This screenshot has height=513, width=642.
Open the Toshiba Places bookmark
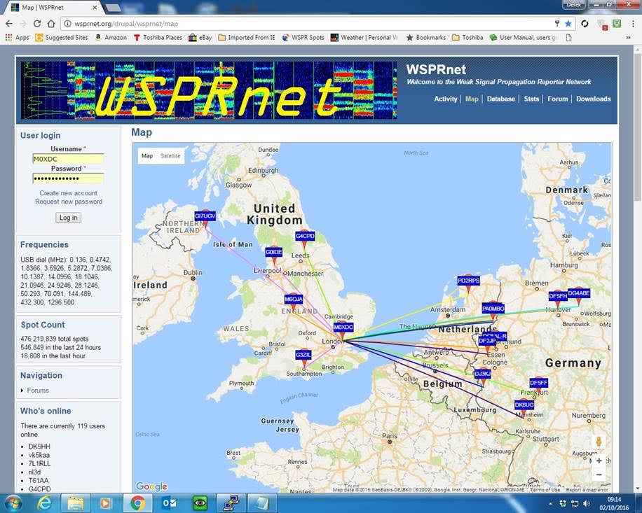coord(158,38)
